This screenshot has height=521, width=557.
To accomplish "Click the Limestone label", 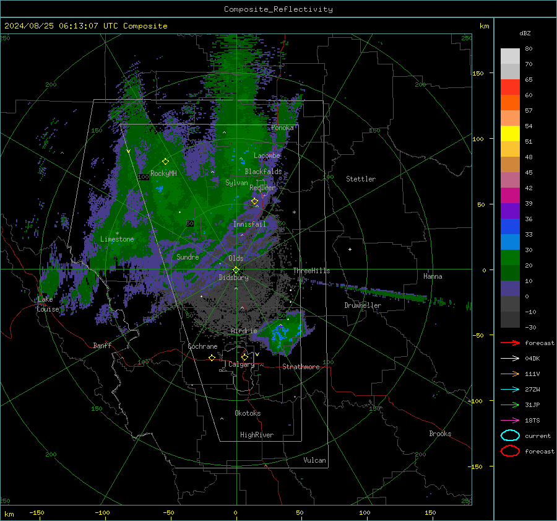I will (117, 239).
